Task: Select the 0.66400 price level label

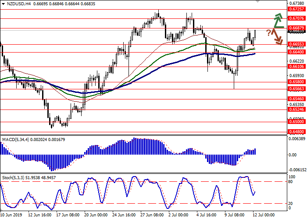Action: (x=296, y=52)
